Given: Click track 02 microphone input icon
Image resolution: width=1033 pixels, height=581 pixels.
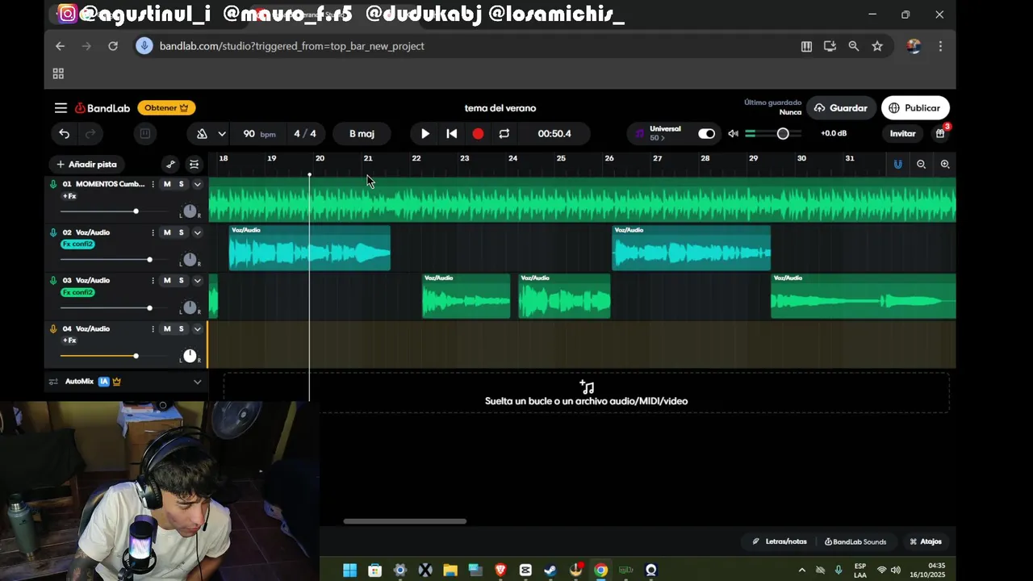Looking at the screenshot, I should click(53, 232).
